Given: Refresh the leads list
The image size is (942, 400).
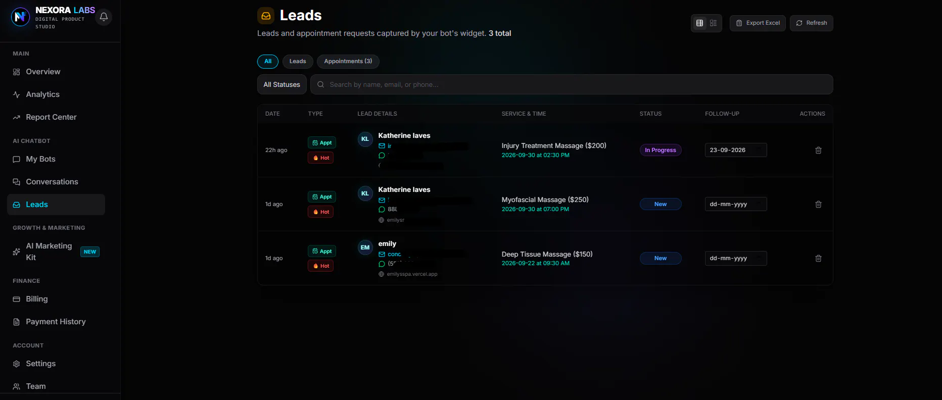Looking at the screenshot, I should click(x=811, y=23).
